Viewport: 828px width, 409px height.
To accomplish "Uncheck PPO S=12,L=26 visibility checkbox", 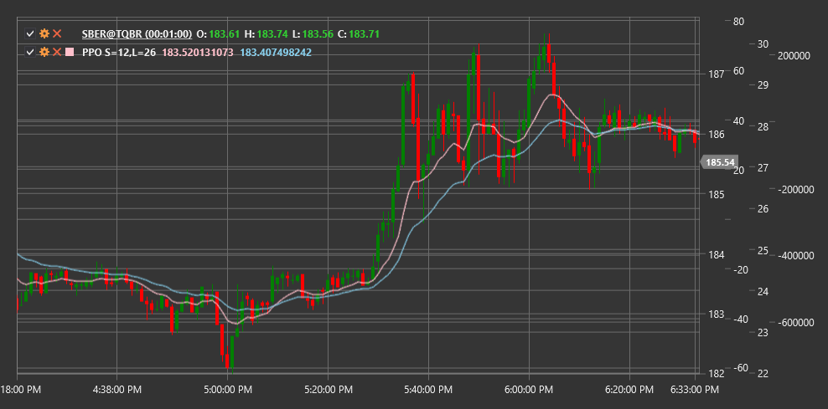I will coord(30,52).
